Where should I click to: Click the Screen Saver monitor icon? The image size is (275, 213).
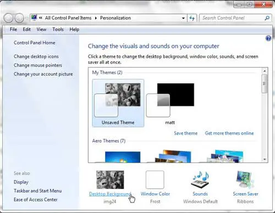click(x=245, y=180)
